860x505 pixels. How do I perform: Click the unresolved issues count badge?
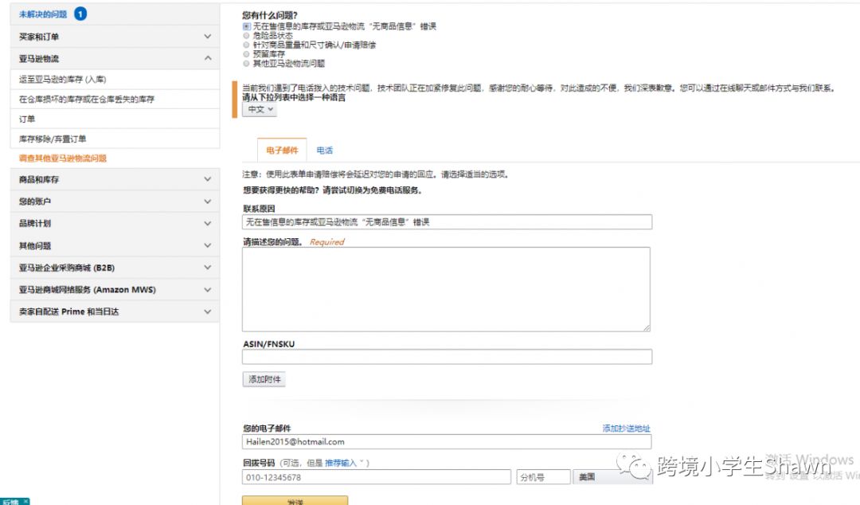click(80, 14)
